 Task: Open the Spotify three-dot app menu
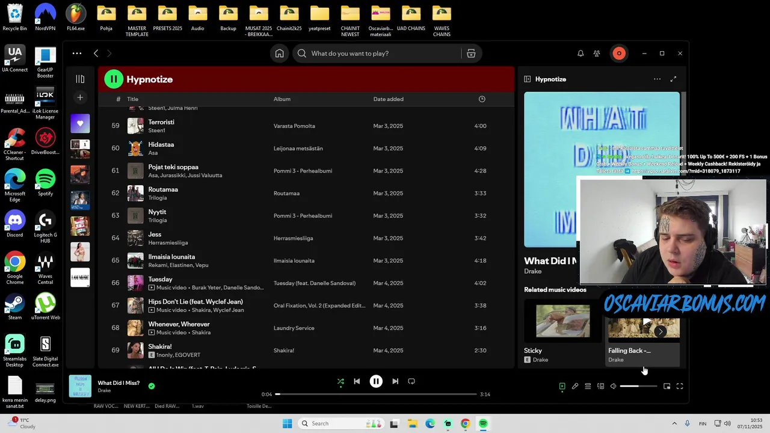coord(77,54)
